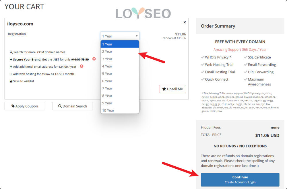Select 1 Year option in list
This screenshot has width=287, height=189.
point(120,44)
